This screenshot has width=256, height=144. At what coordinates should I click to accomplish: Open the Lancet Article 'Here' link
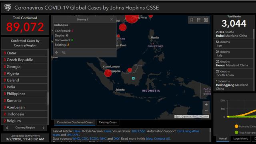(76, 131)
